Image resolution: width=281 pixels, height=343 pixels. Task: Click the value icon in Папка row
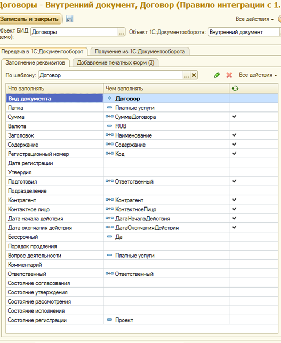[109, 107]
